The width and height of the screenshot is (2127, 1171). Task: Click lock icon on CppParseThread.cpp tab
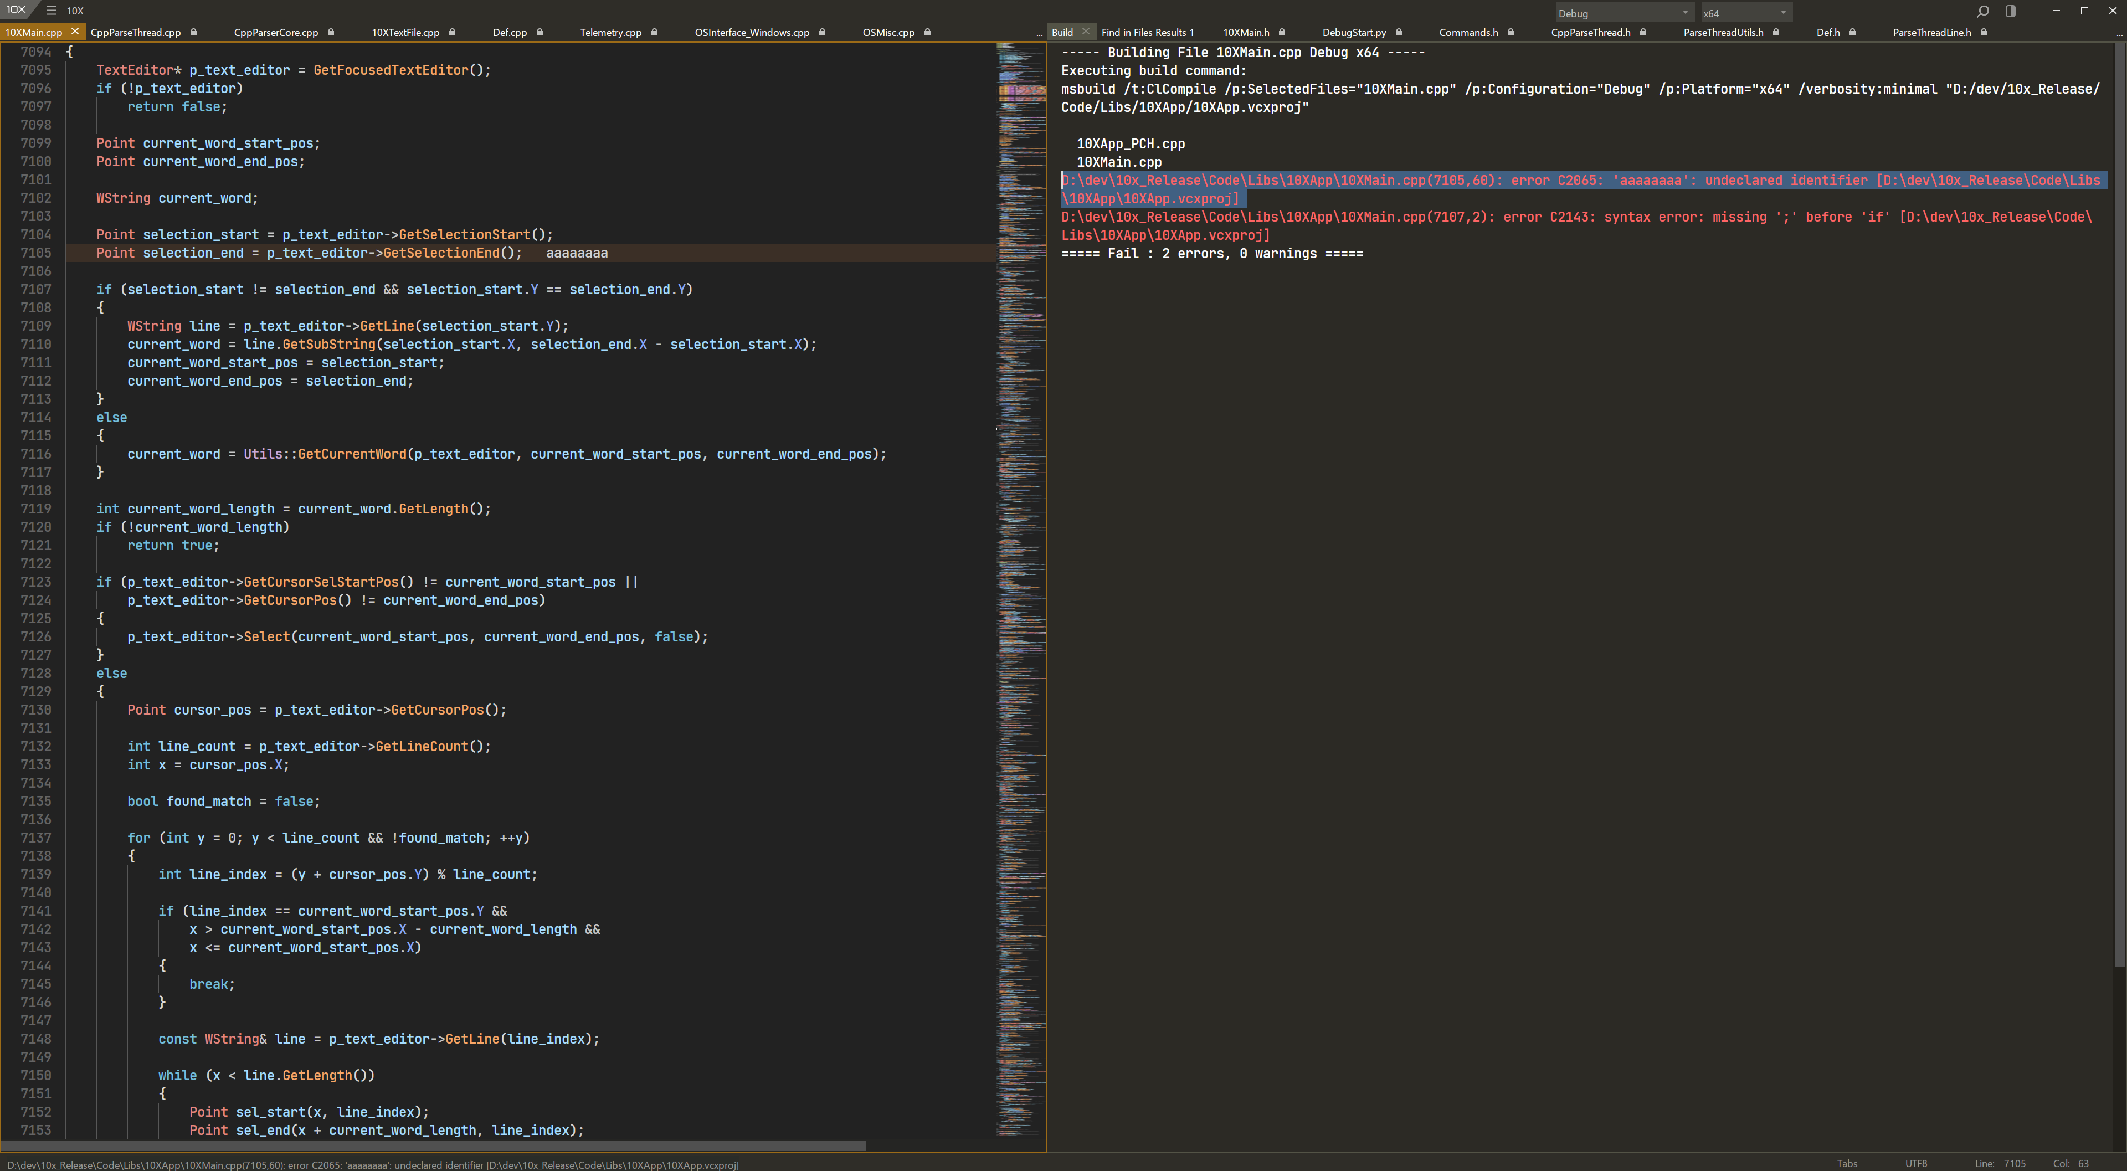(x=193, y=32)
